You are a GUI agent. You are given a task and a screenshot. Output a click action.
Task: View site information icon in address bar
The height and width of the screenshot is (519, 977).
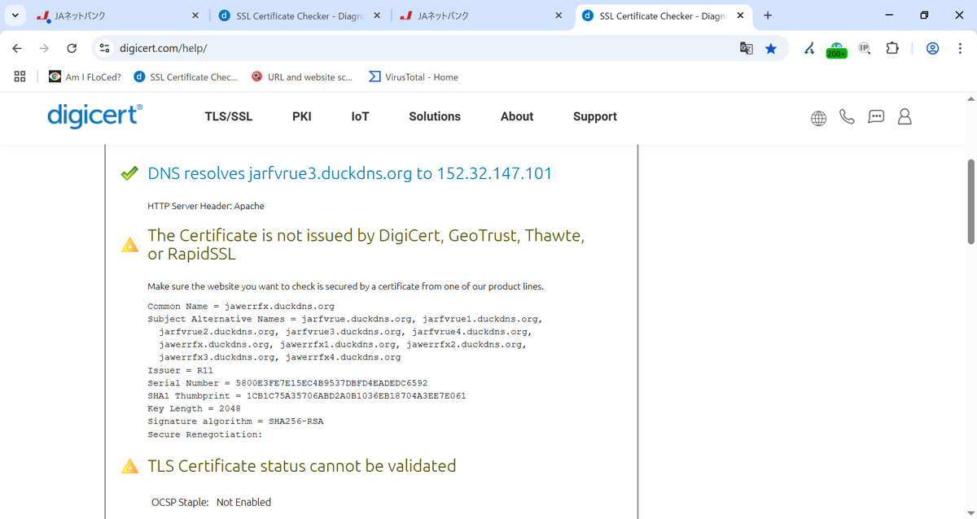(104, 49)
